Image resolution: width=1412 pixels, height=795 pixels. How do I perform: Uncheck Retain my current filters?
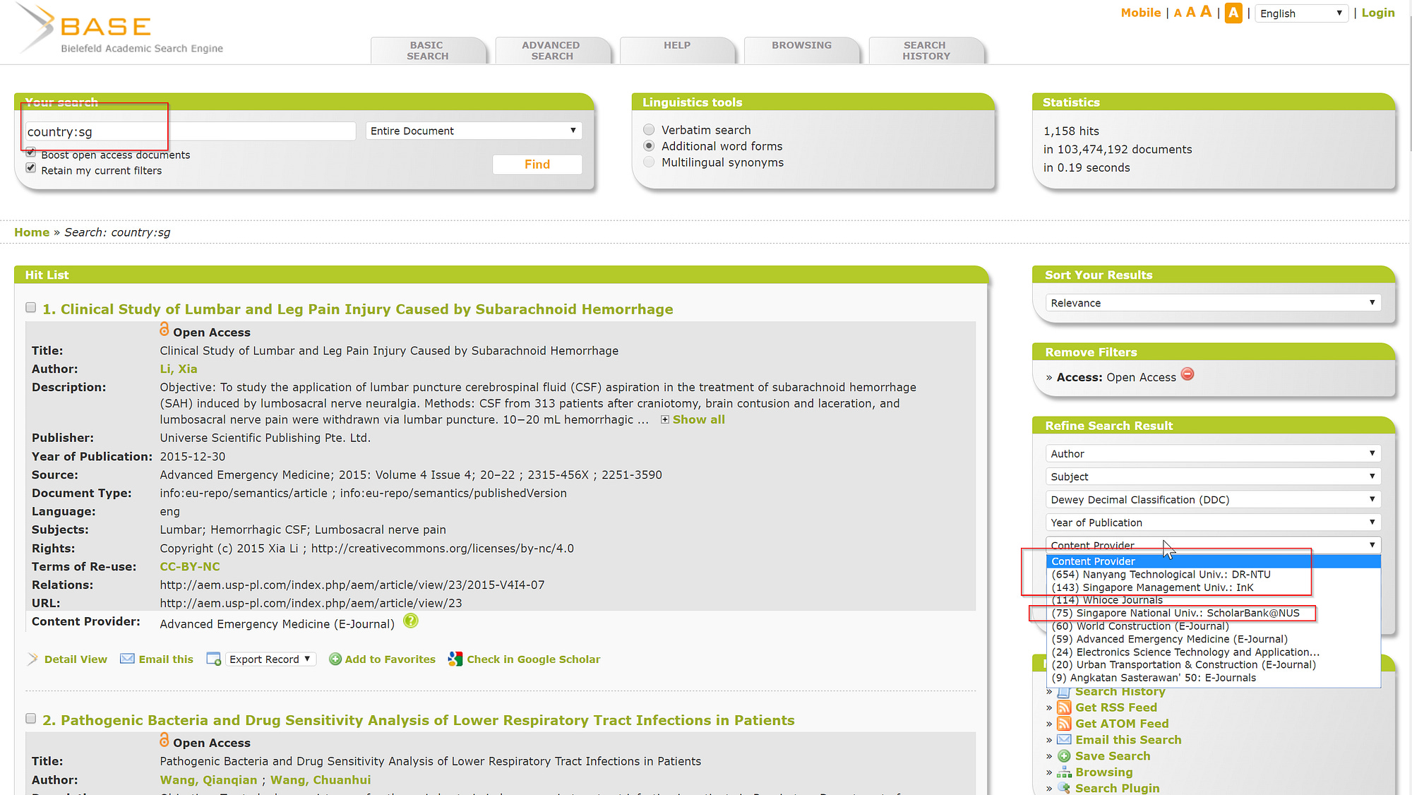(x=31, y=168)
